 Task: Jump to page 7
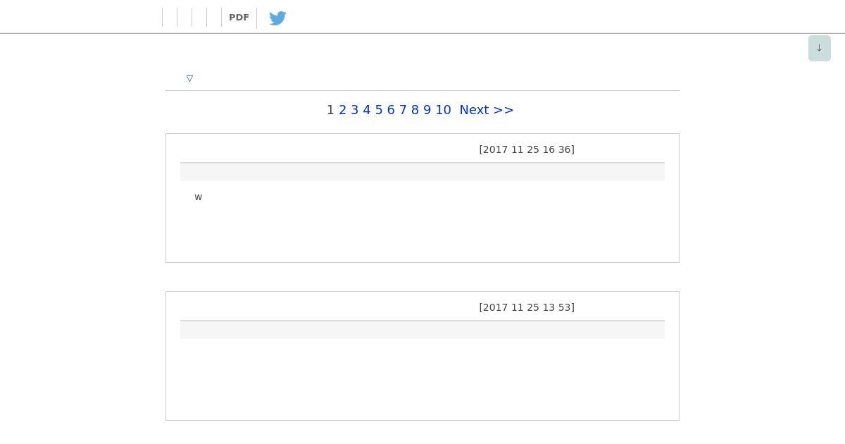(x=403, y=110)
